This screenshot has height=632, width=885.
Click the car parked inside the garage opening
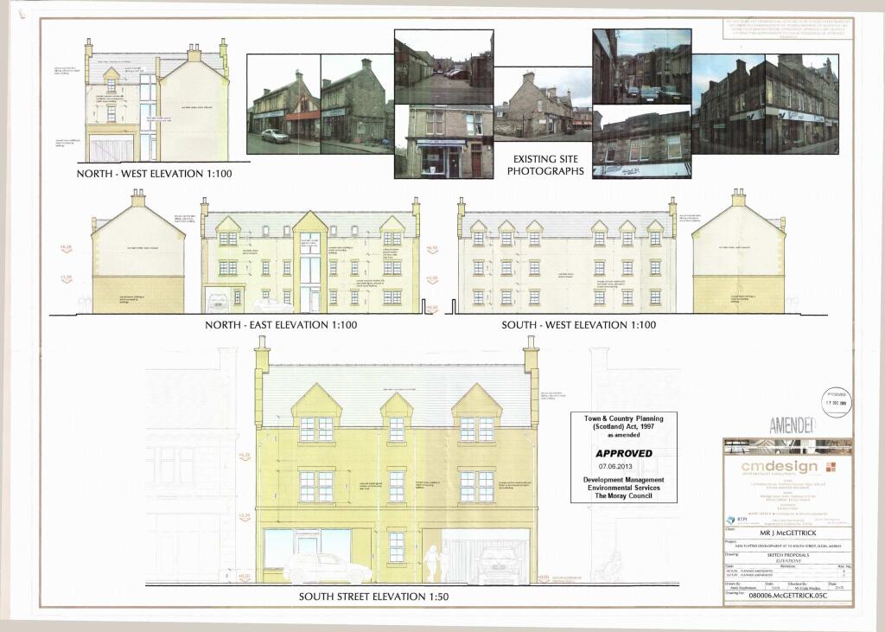point(500,566)
